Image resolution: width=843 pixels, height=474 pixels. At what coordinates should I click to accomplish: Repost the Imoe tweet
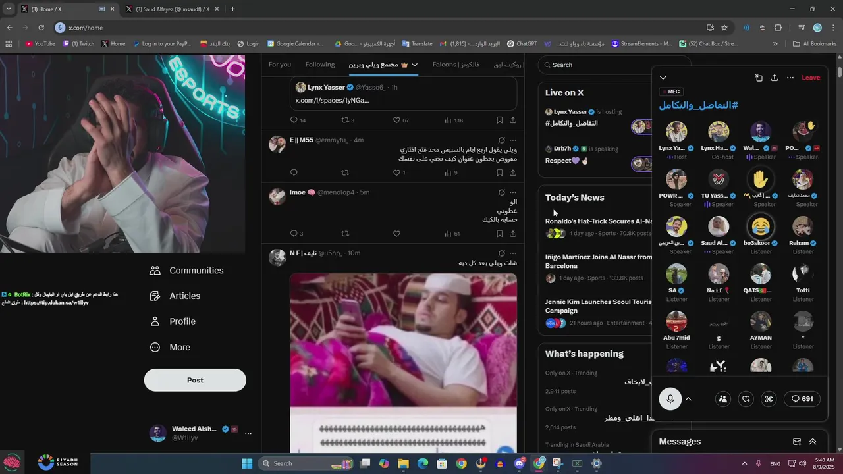click(x=345, y=233)
